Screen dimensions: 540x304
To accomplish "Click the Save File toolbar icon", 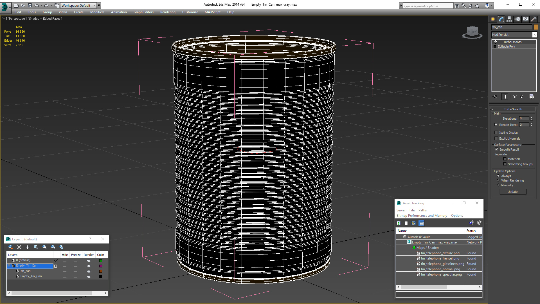I will (30, 5).
